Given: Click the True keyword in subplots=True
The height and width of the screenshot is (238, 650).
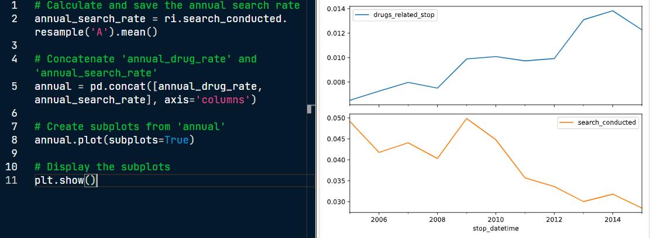Looking at the screenshot, I should (177, 140).
